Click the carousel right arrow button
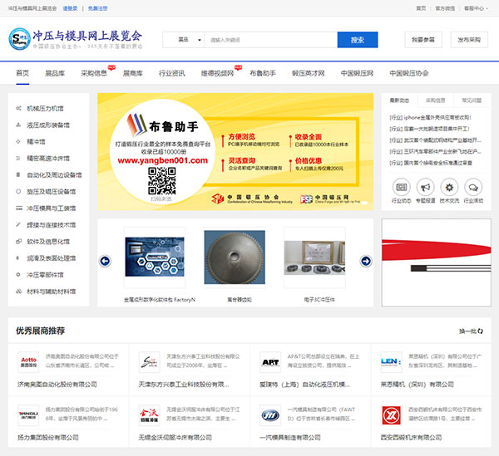 pos(365,261)
